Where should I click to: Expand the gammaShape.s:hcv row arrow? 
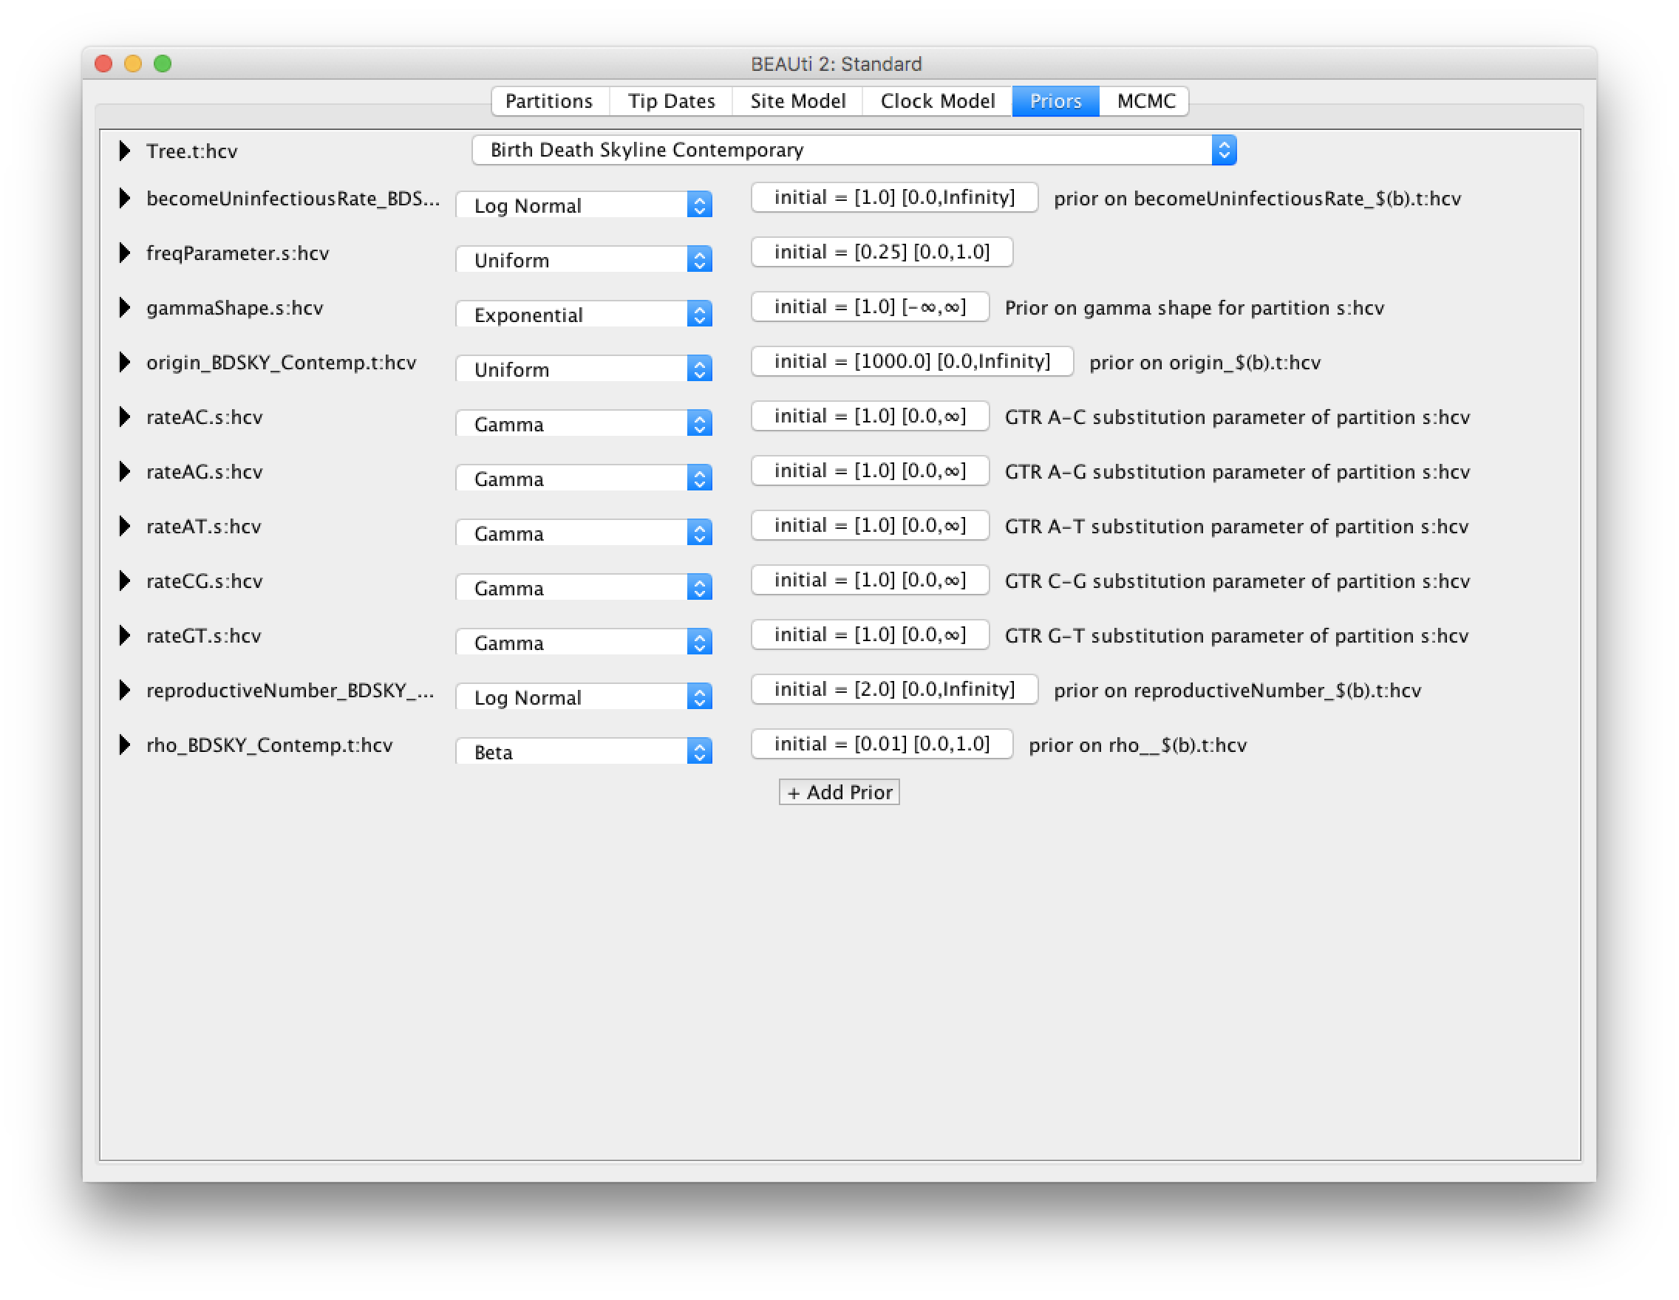point(125,307)
